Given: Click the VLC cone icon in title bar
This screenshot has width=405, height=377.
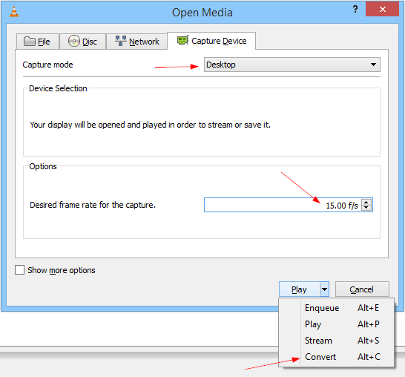Looking at the screenshot, I should click(x=14, y=12).
